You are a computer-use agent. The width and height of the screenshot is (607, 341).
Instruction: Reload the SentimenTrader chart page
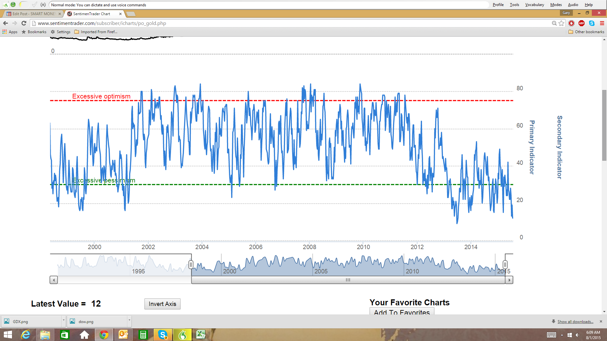24,23
